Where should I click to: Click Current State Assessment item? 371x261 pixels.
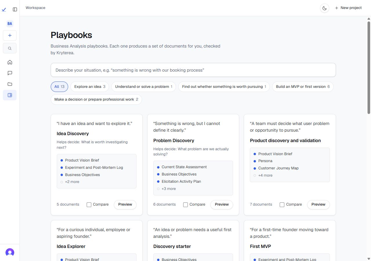pyautogui.click(x=184, y=167)
